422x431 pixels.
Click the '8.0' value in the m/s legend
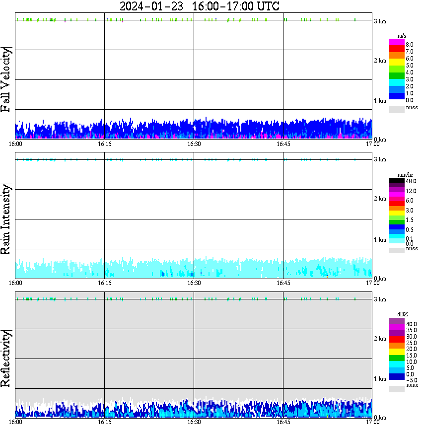pyautogui.click(x=410, y=45)
